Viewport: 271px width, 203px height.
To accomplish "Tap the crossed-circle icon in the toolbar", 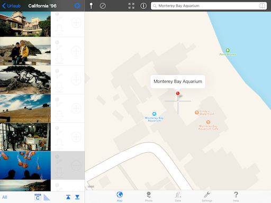I will (x=103, y=6).
